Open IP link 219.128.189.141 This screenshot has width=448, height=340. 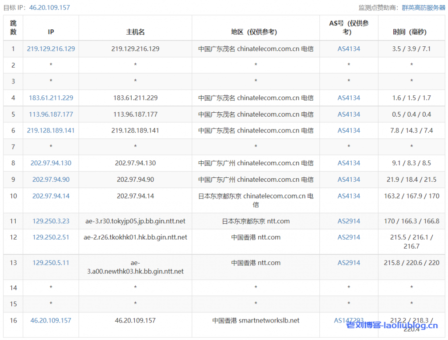tap(51, 130)
